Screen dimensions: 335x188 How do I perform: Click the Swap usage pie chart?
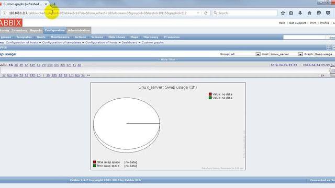coord(127,125)
